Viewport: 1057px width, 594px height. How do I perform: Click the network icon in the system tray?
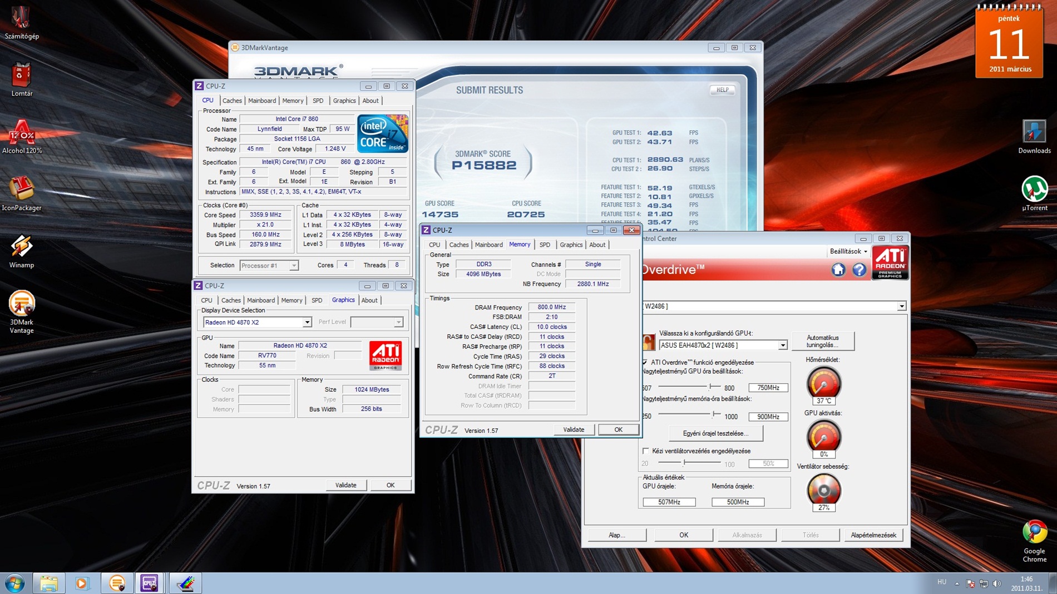(984, 583)
